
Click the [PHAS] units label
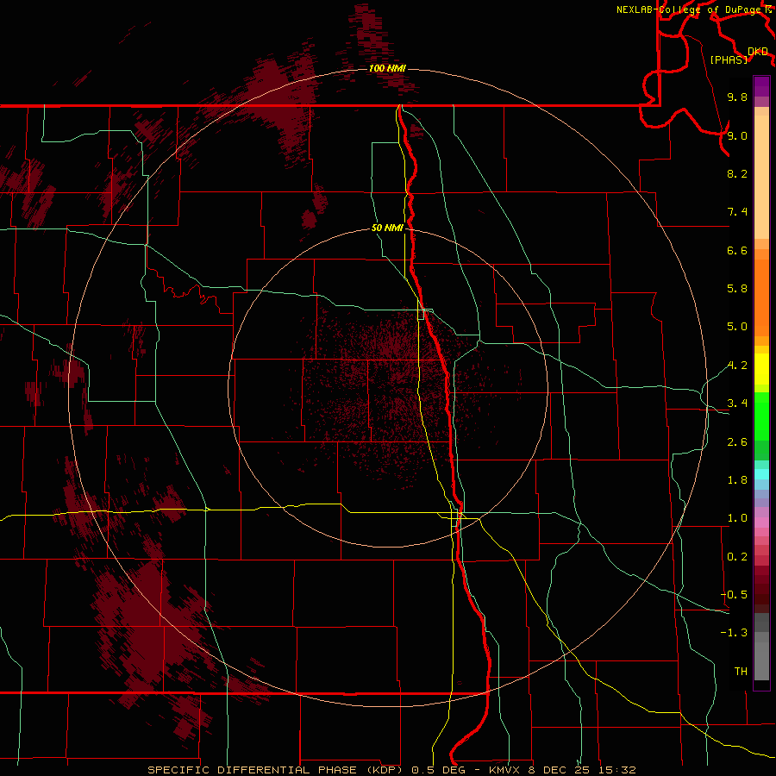tap(729, 59)
